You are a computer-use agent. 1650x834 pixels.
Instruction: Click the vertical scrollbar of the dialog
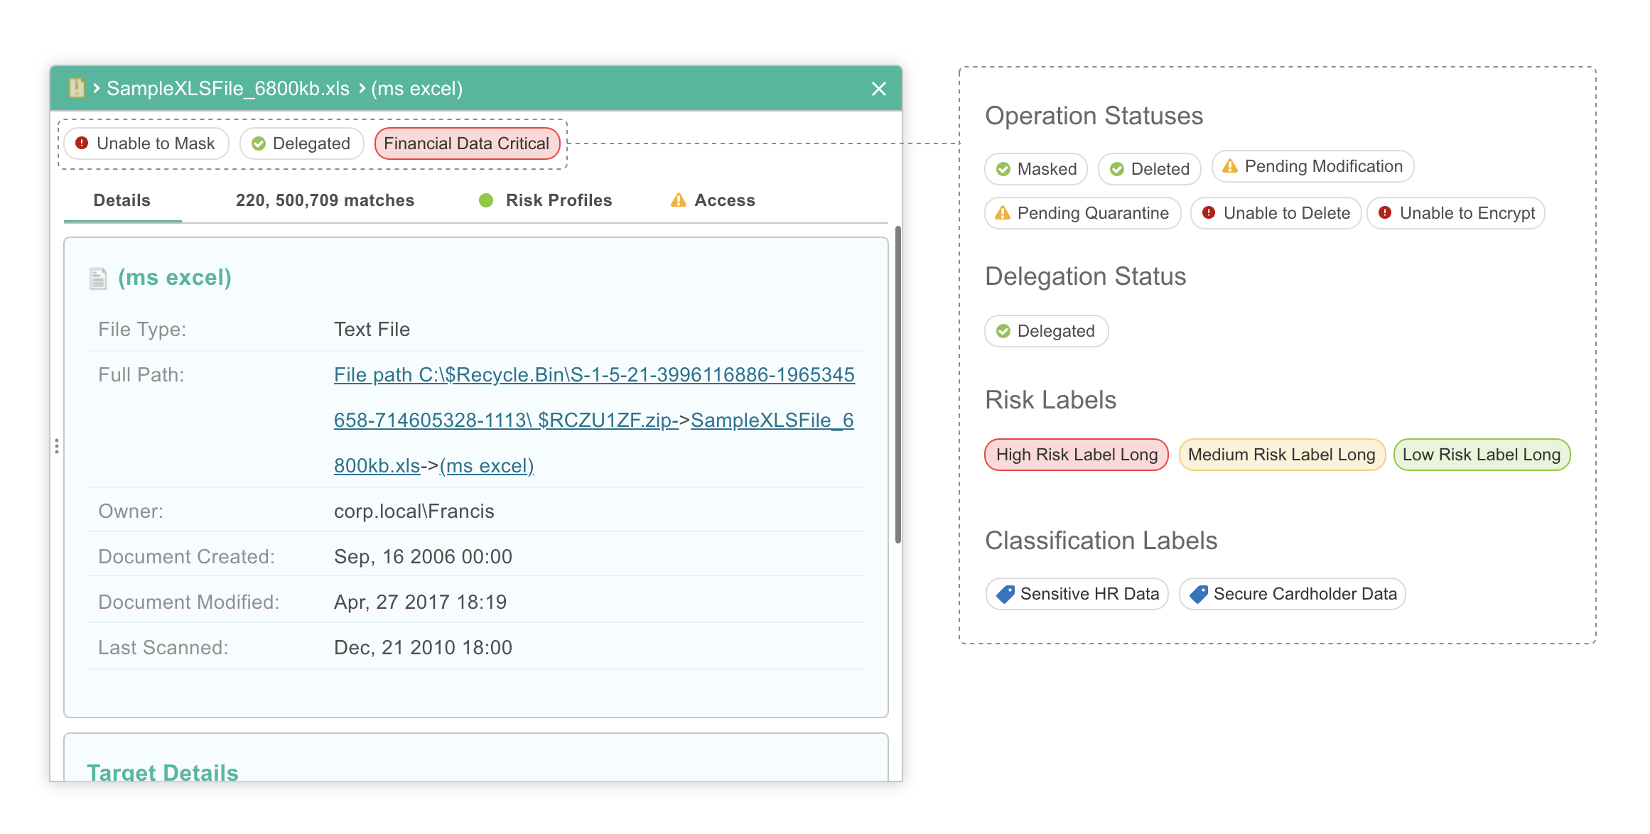click(x=898, y=384)
